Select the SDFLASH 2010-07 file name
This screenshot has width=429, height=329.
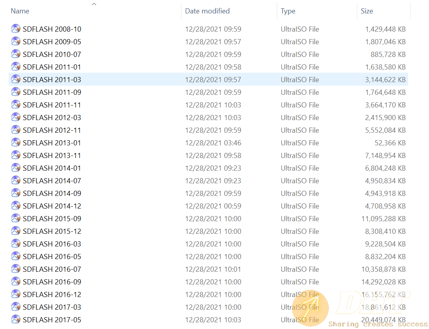(x=52, y=54)
